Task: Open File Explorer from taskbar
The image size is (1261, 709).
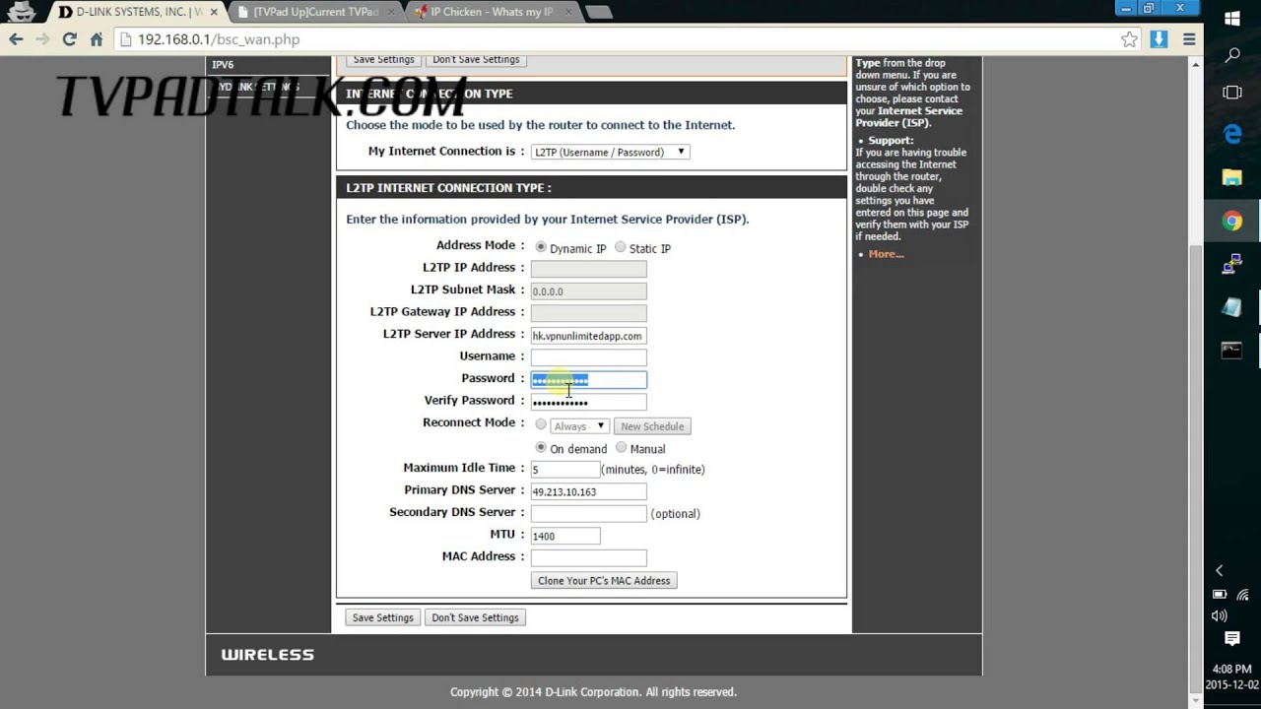Action: coord(1232,177)
